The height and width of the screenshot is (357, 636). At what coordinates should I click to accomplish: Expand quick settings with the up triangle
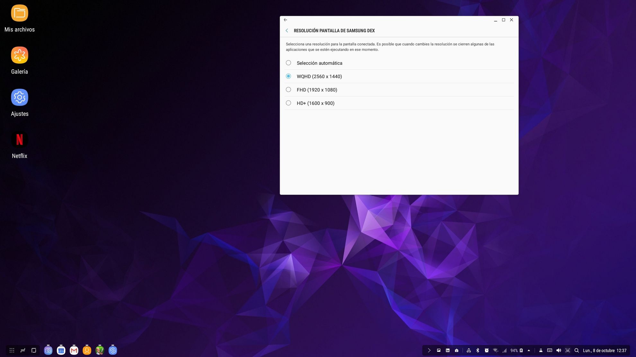click(529, 351)
